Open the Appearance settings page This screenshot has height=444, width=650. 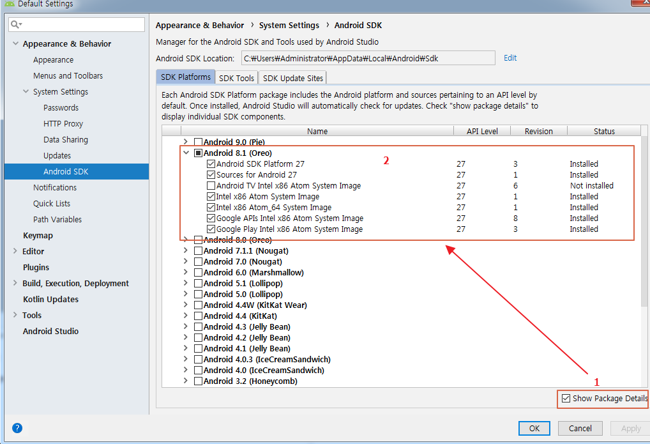(x=54, y=60)
